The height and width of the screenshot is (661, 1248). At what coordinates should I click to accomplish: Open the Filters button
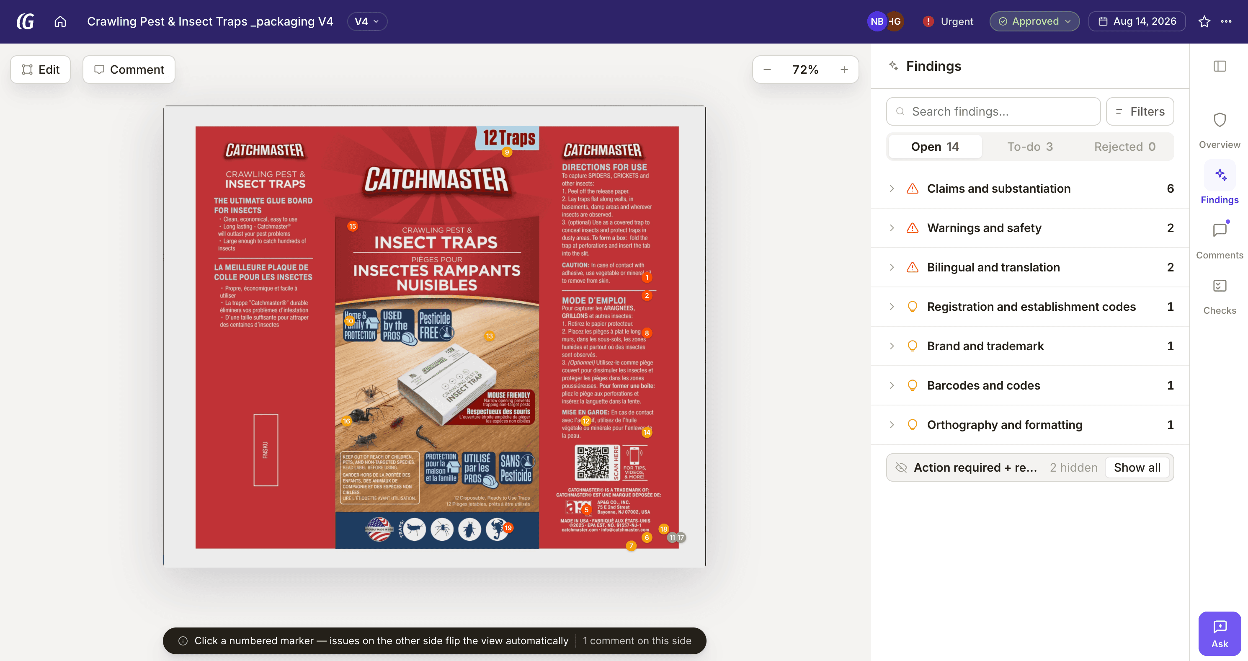click(x=1140, y=111)
